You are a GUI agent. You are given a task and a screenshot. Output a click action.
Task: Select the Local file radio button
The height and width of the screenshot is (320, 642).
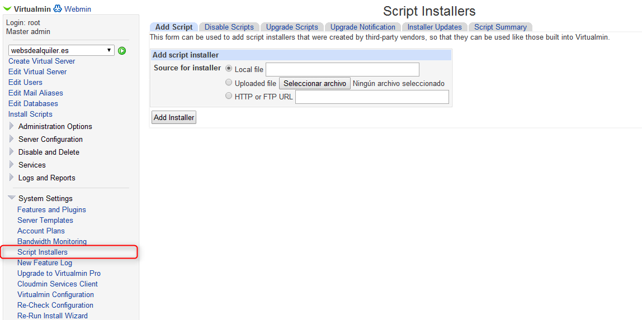[229, 69]
